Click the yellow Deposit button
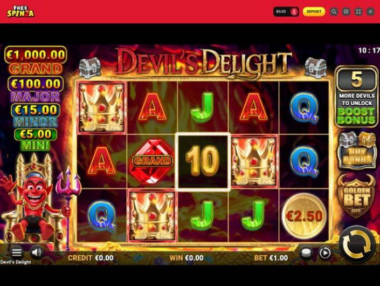Viewport: 380px width, 286px height. (x=314, y=11)
